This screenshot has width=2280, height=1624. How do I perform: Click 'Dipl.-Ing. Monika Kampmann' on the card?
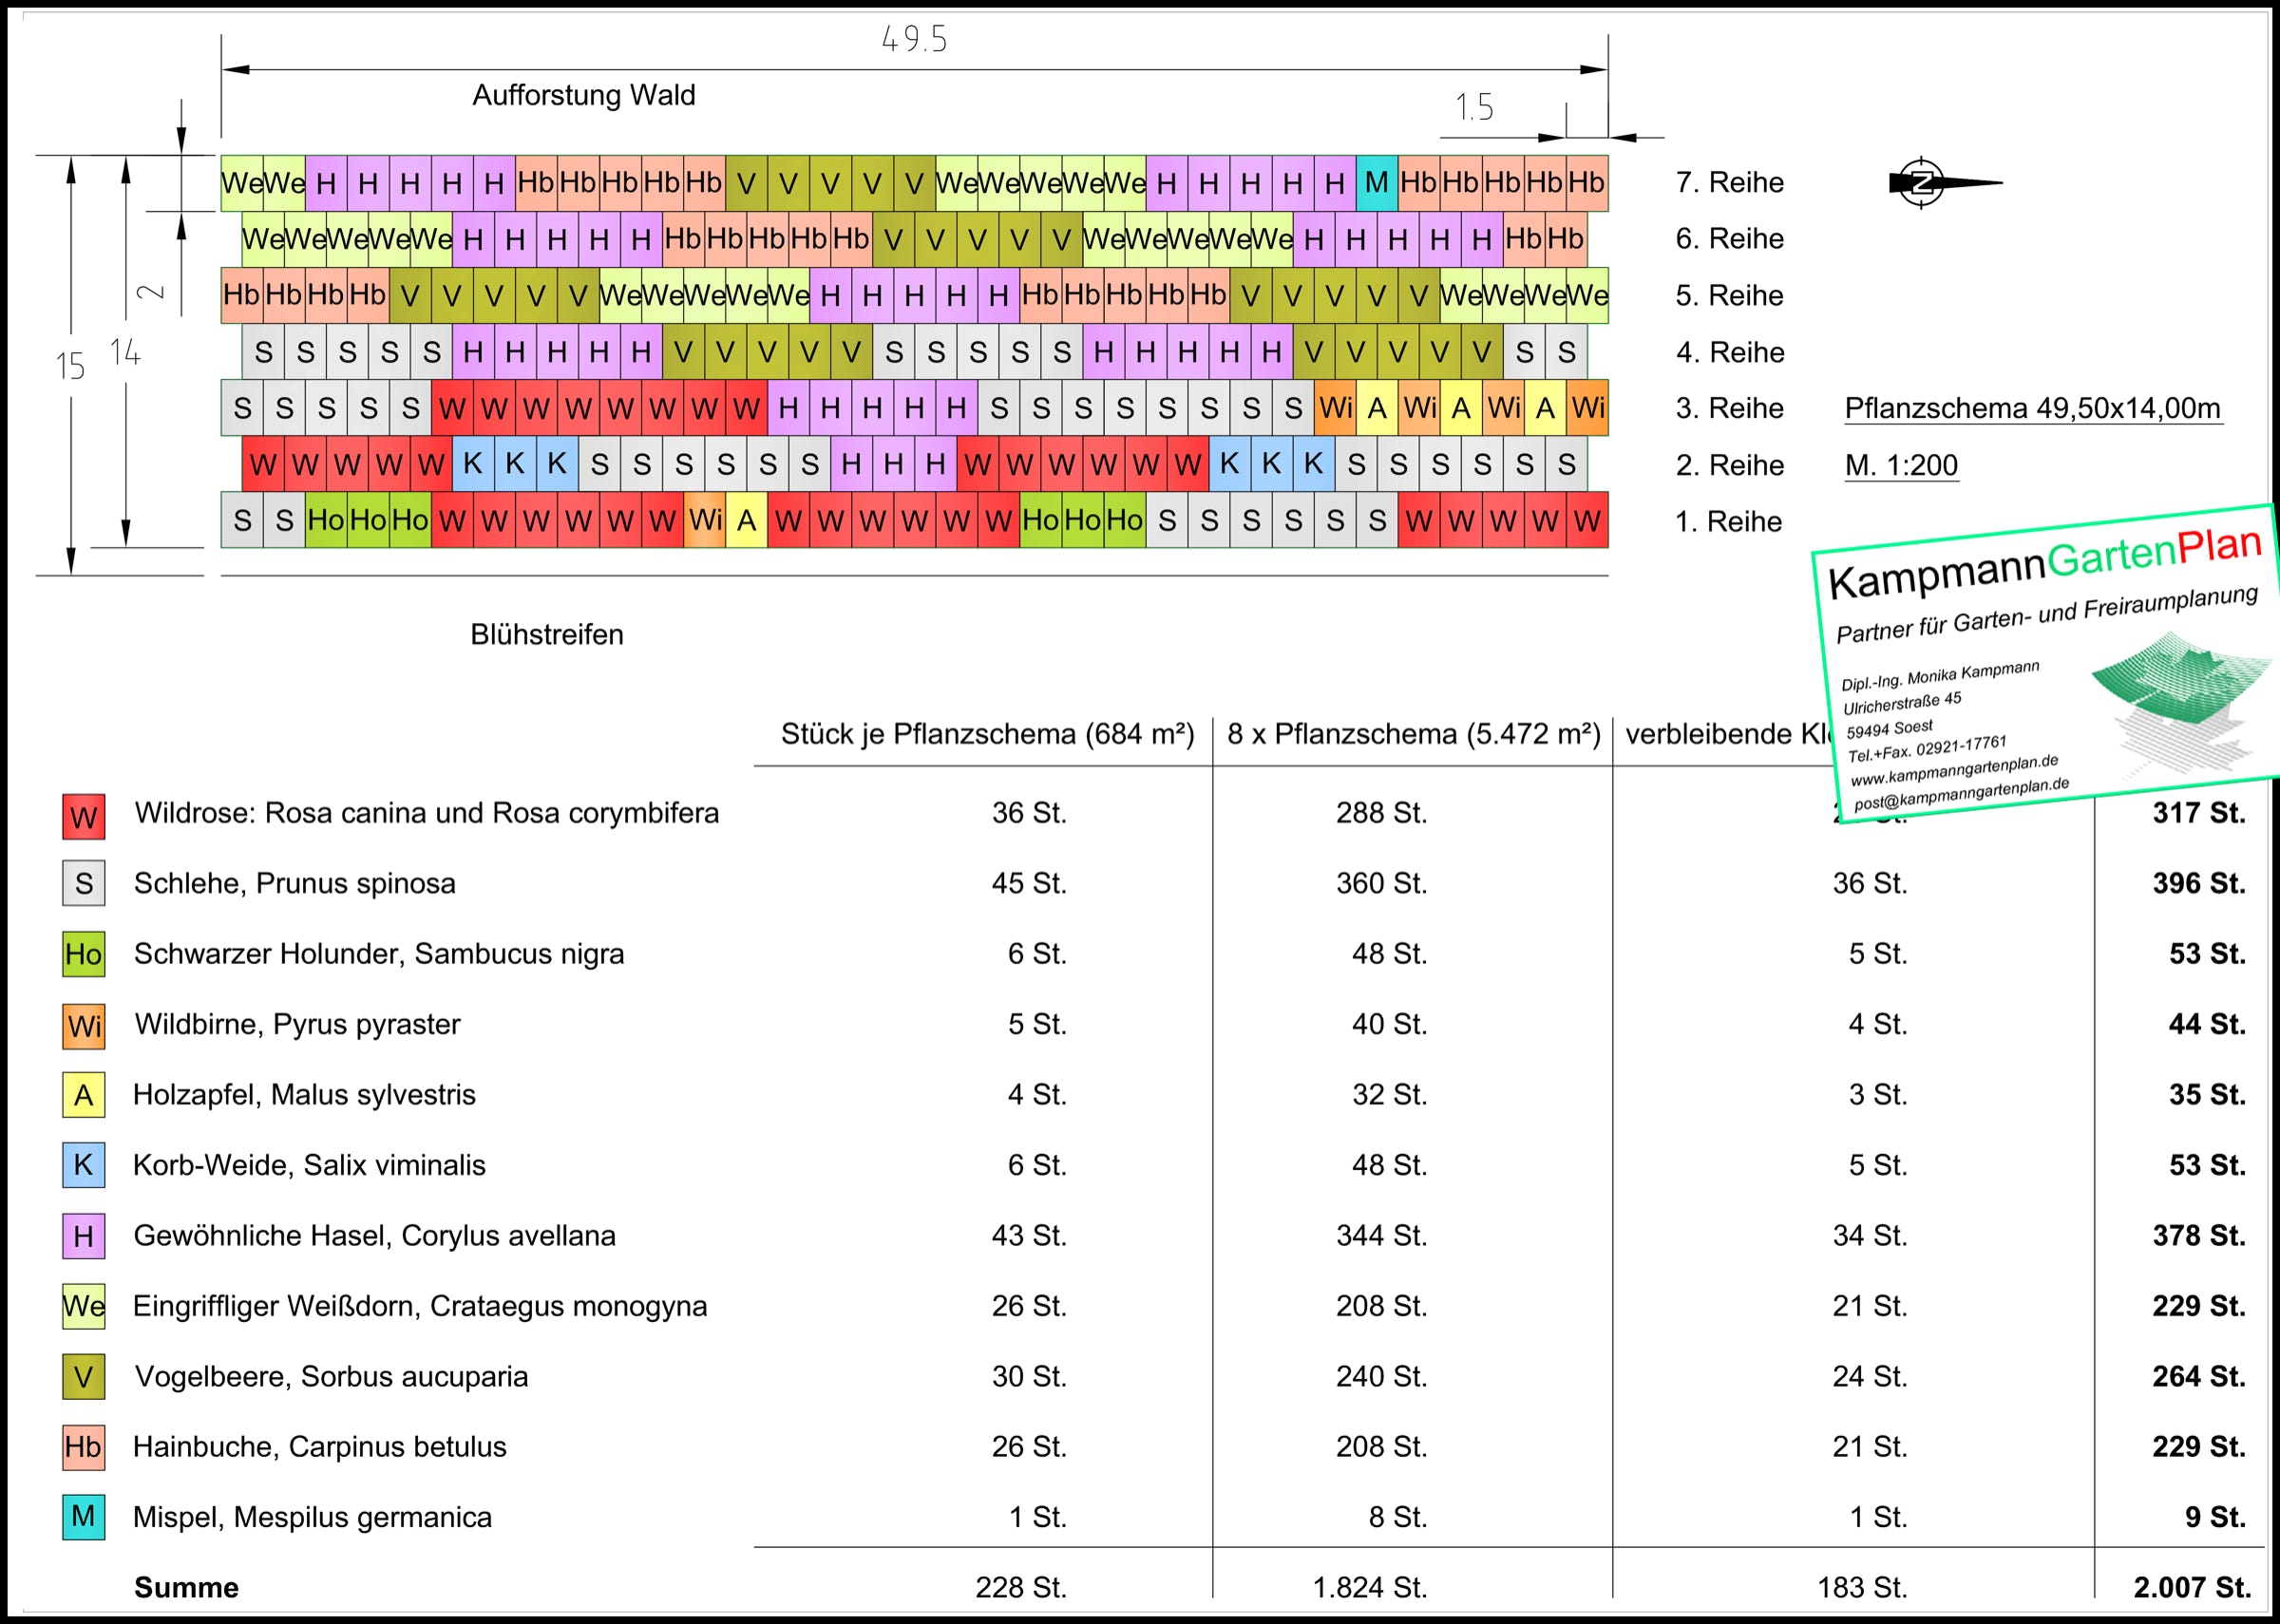pos(1940,675)
